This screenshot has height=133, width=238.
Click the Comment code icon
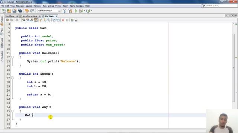[72, 20]
